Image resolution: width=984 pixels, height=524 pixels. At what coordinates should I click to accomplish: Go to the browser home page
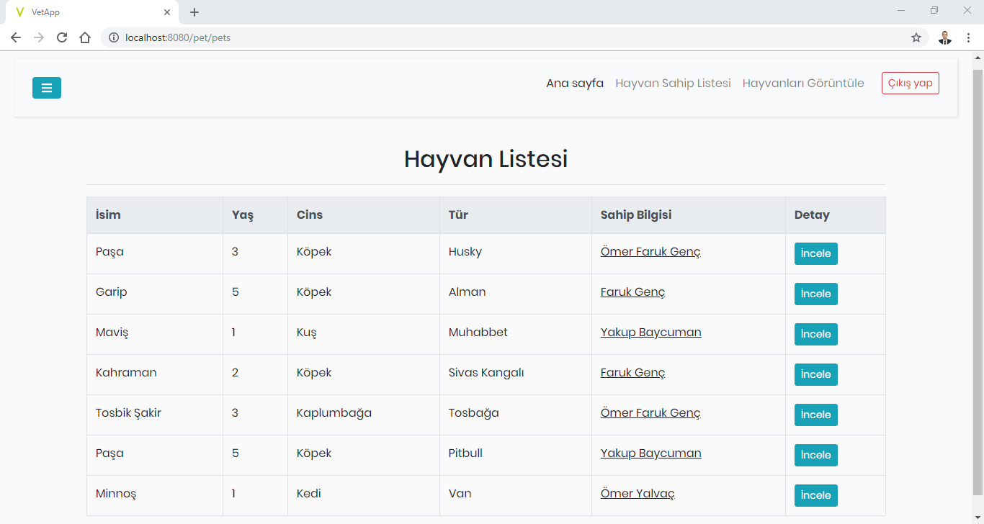coord(85,37)
